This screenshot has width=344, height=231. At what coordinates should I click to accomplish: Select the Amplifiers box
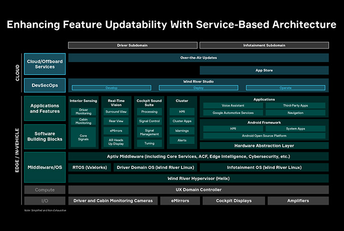click(298, 201)
